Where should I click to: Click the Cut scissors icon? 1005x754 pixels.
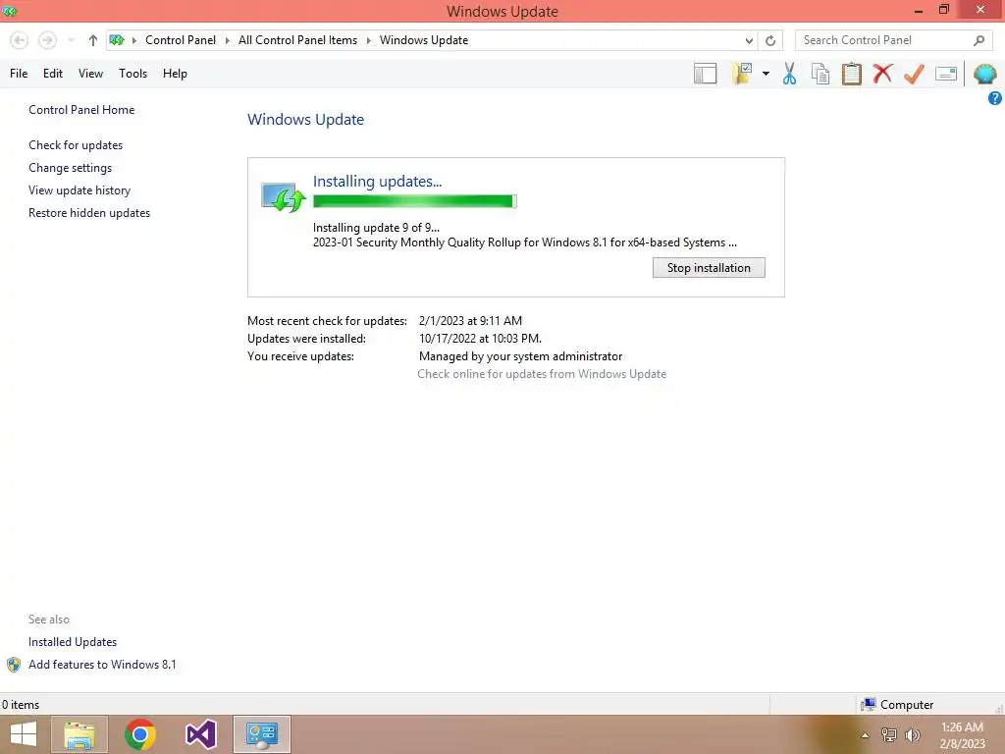point(790,74)
